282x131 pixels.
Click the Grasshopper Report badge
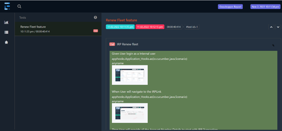point(230,7)
